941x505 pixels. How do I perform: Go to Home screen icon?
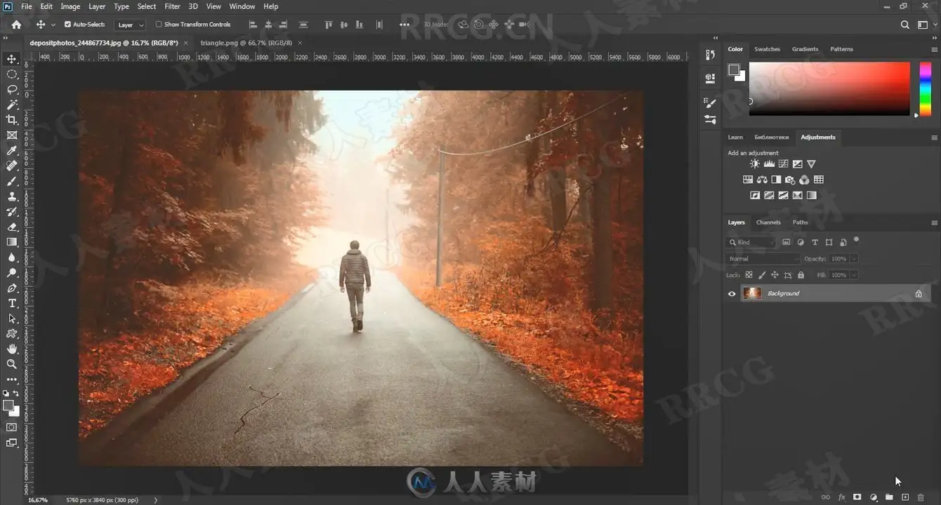click(x=16, y=25)
